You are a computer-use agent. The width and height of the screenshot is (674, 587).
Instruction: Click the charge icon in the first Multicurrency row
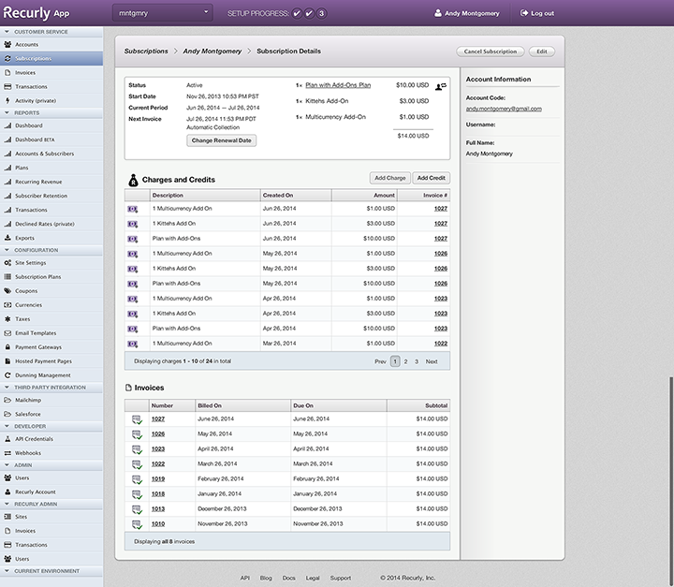coord(133,208)
